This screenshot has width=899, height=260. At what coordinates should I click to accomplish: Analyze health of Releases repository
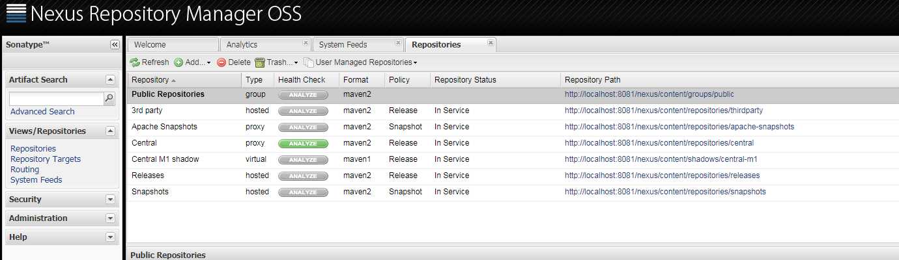point(303,176)
